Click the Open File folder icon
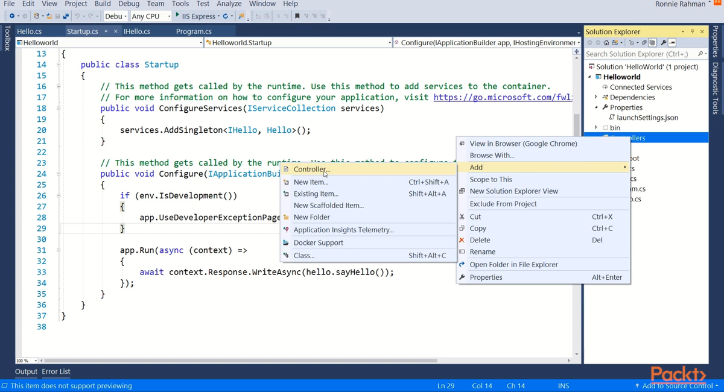Viewport: 724px width, 392px height. click(x=49, y=16)
